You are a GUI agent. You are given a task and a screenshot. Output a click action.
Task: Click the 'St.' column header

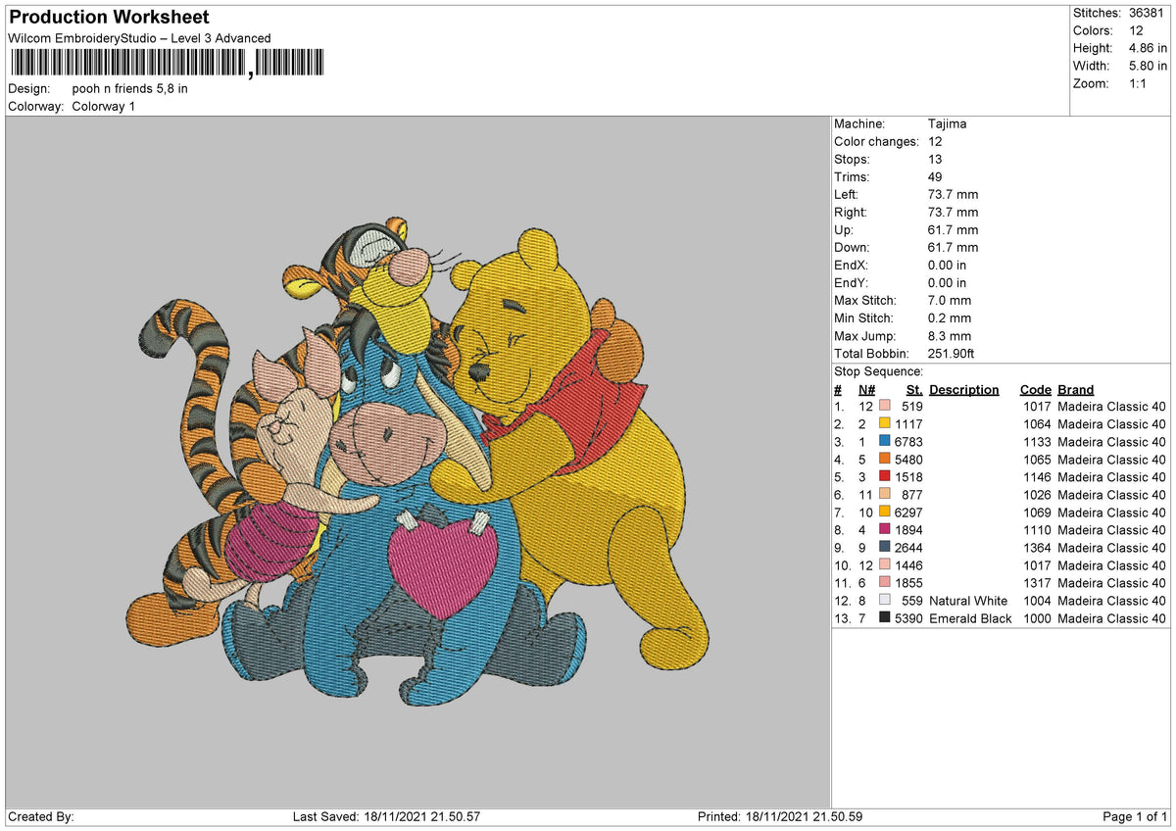pyautogui.click(x=914, y=389)
